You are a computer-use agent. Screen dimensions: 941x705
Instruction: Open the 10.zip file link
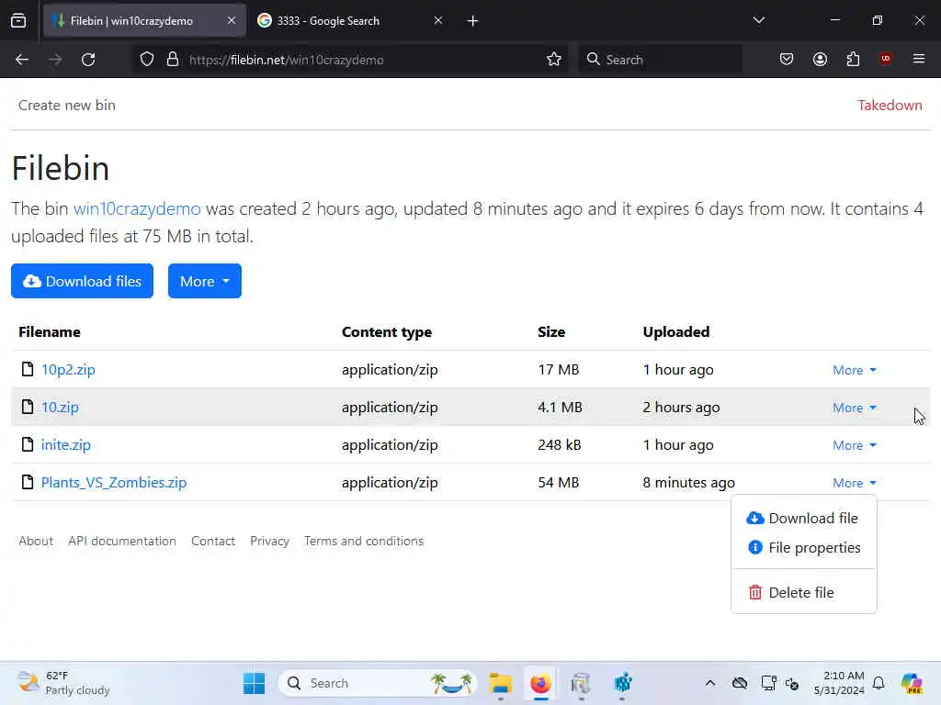(x=60, y=407)
